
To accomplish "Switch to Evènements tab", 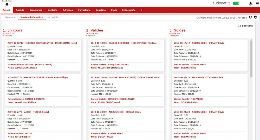I will coord(129,10).
